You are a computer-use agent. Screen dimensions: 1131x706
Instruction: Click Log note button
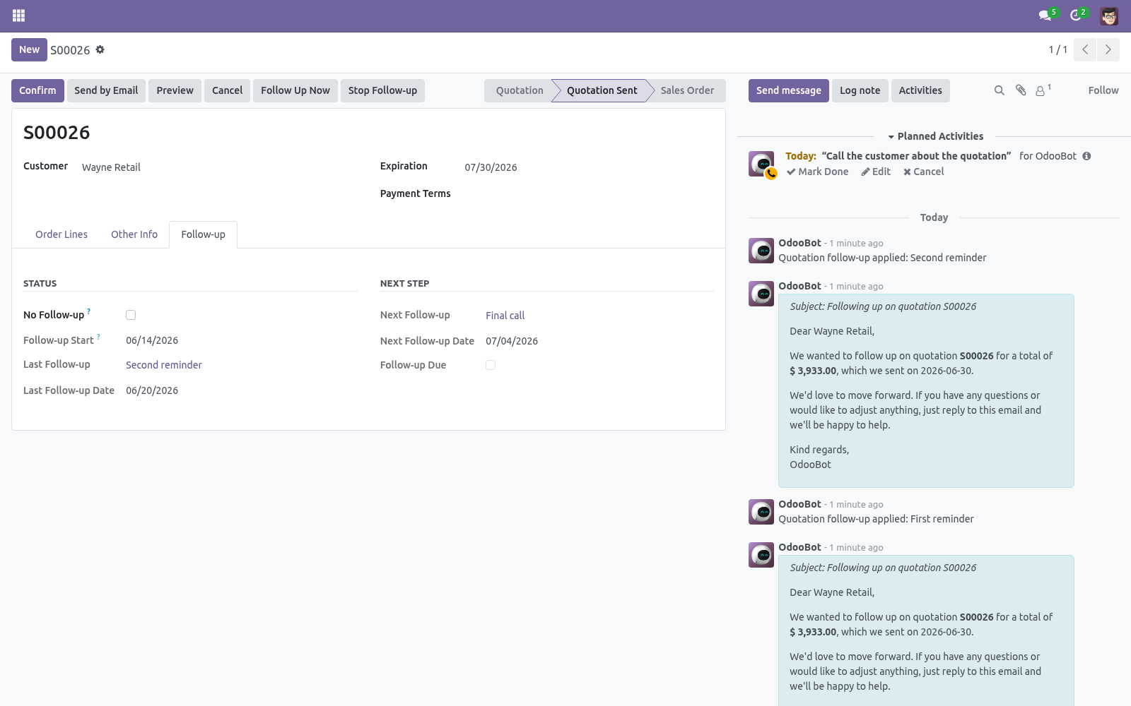[x=860, y=90]
